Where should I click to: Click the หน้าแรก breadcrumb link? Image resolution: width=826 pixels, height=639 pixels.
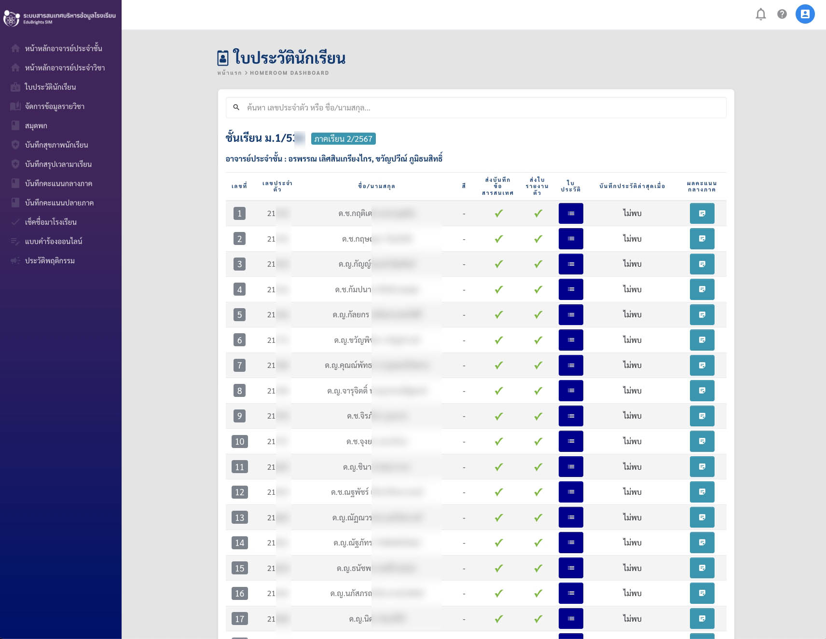(229, 73)
